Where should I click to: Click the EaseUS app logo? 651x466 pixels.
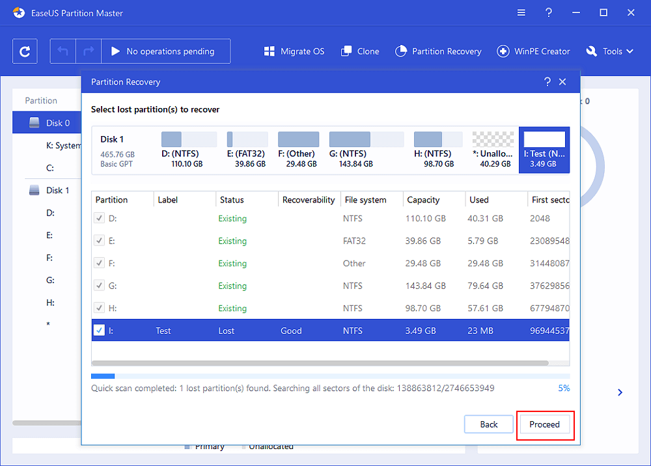[19, 13]
